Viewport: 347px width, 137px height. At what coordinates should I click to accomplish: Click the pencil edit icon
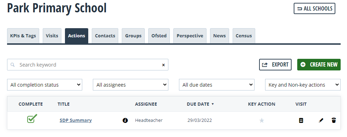click(321, 120)
